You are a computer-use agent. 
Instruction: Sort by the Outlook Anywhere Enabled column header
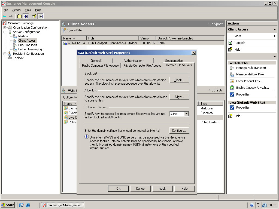[x=175, y=38]
